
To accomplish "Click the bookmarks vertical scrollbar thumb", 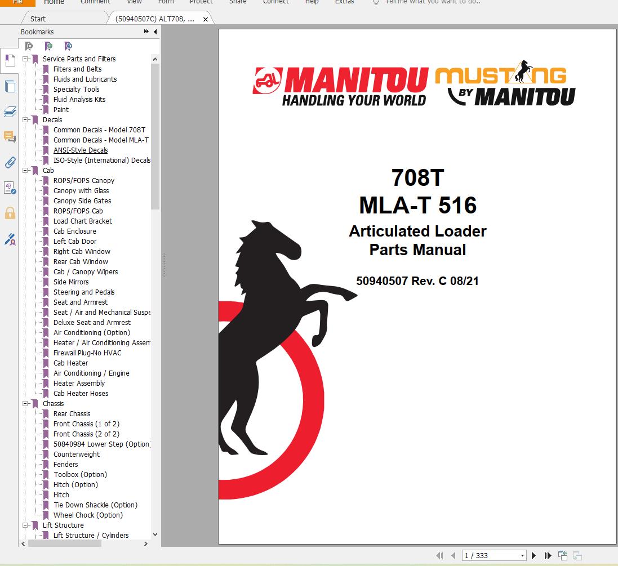I will [155, 136].
